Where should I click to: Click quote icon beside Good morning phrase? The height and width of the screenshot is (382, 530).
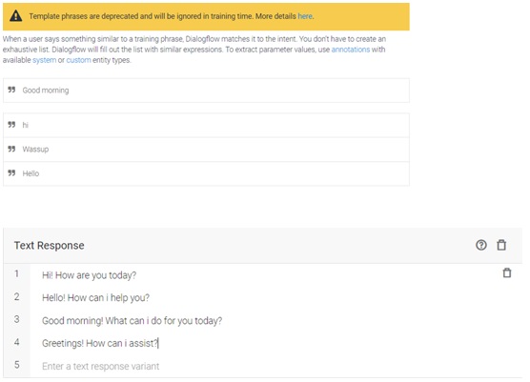(x=11, y=90)
